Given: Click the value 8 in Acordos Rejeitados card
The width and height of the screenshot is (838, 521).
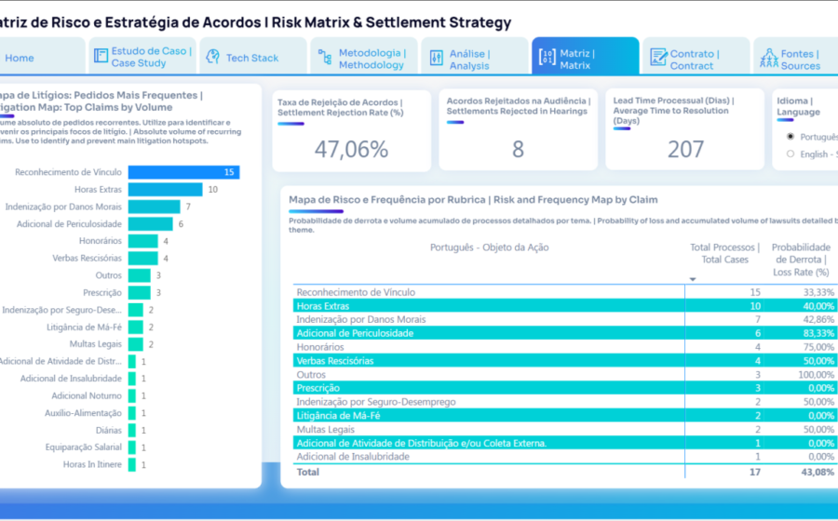Looking at the screenshot, I should pos(518,149).
